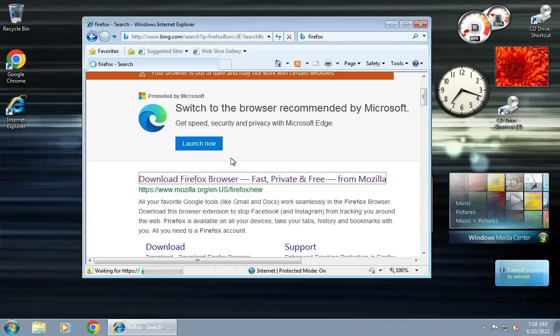Click the vertical scrollbar down arrow

coord(423,253)
